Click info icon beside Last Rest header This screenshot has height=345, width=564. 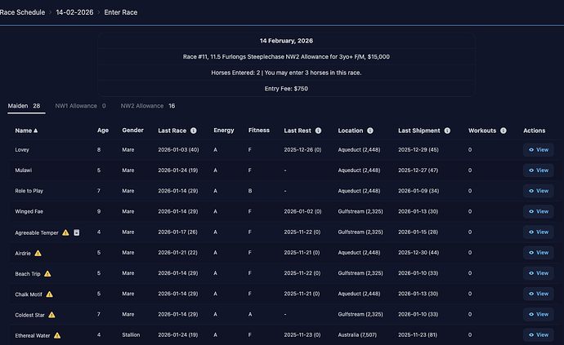coord(316,130)
